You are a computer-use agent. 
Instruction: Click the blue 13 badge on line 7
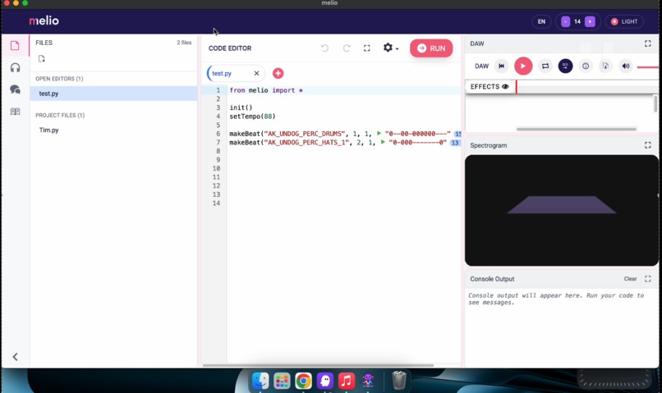click(455, 143)
